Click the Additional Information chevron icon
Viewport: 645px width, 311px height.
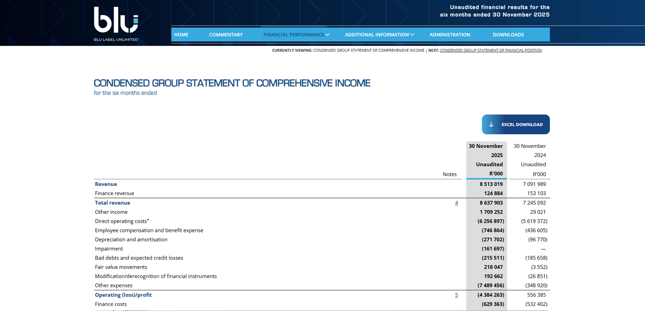click(x=412, y=35)
